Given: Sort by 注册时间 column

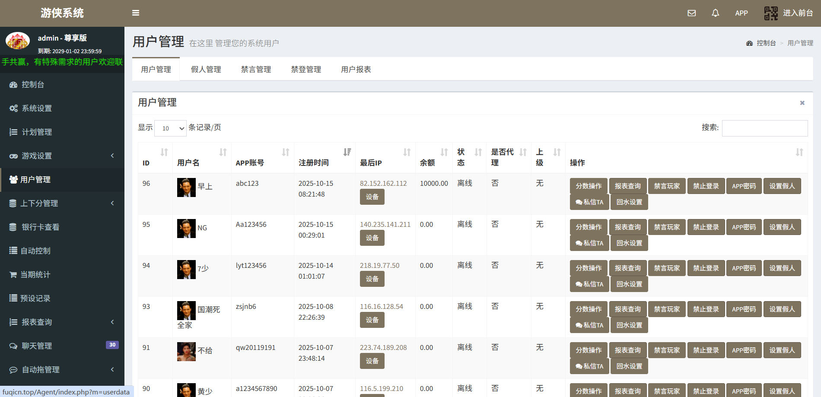Looking at the screenshot, I should pyautogui.click(x=347, y=152).
